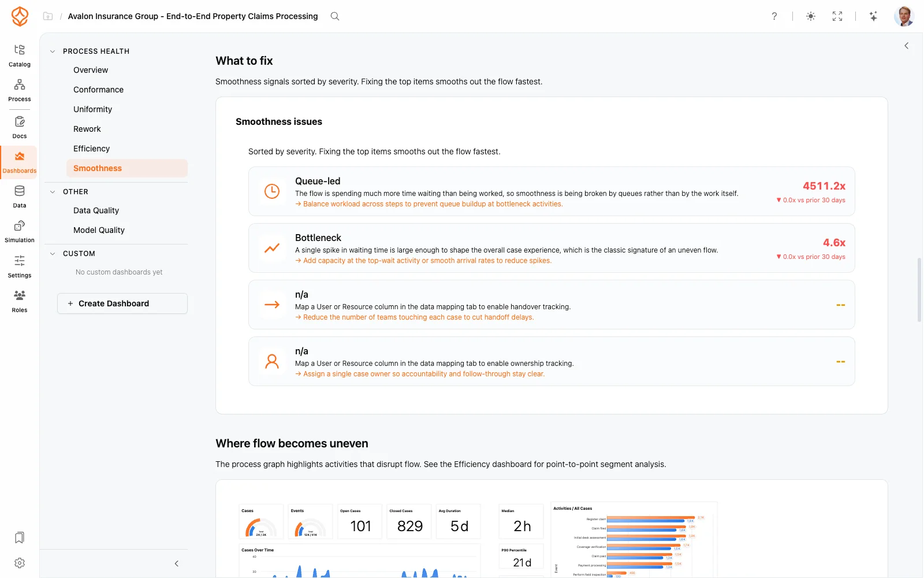The height and width of the screenshot is (578, 924).
Task: Click the page vertical scrollbar
Action: (919, 289)
